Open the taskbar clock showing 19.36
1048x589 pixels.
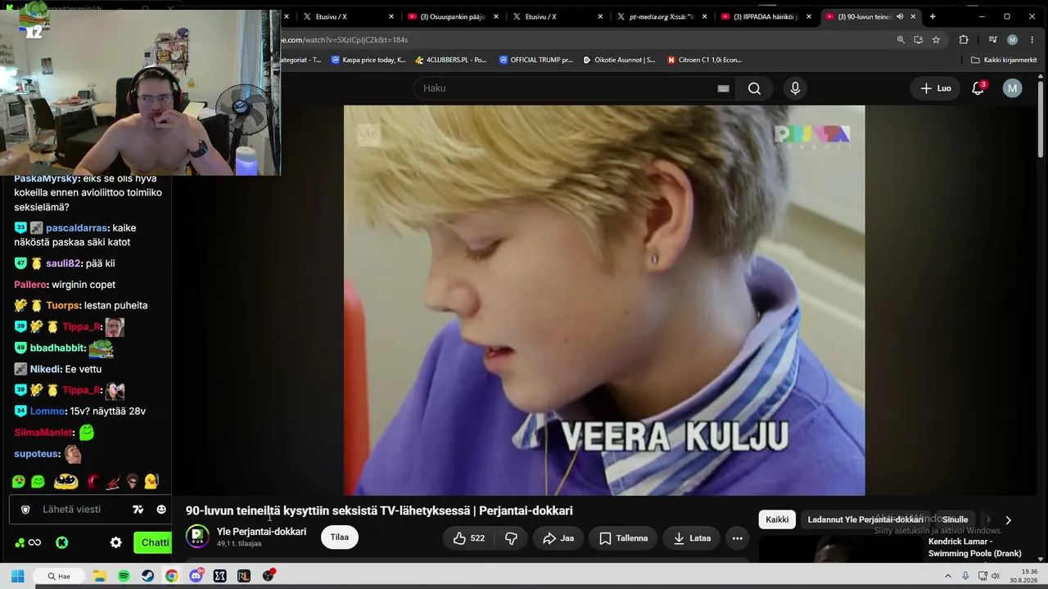[1023, 576]
